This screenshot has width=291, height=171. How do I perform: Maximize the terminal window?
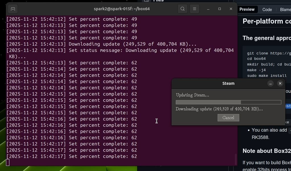219,9
